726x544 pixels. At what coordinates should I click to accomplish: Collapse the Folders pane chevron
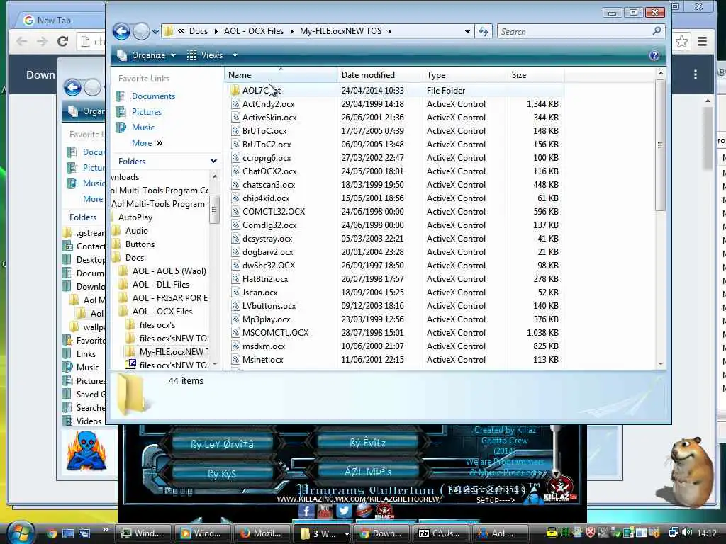click(213, 161)
